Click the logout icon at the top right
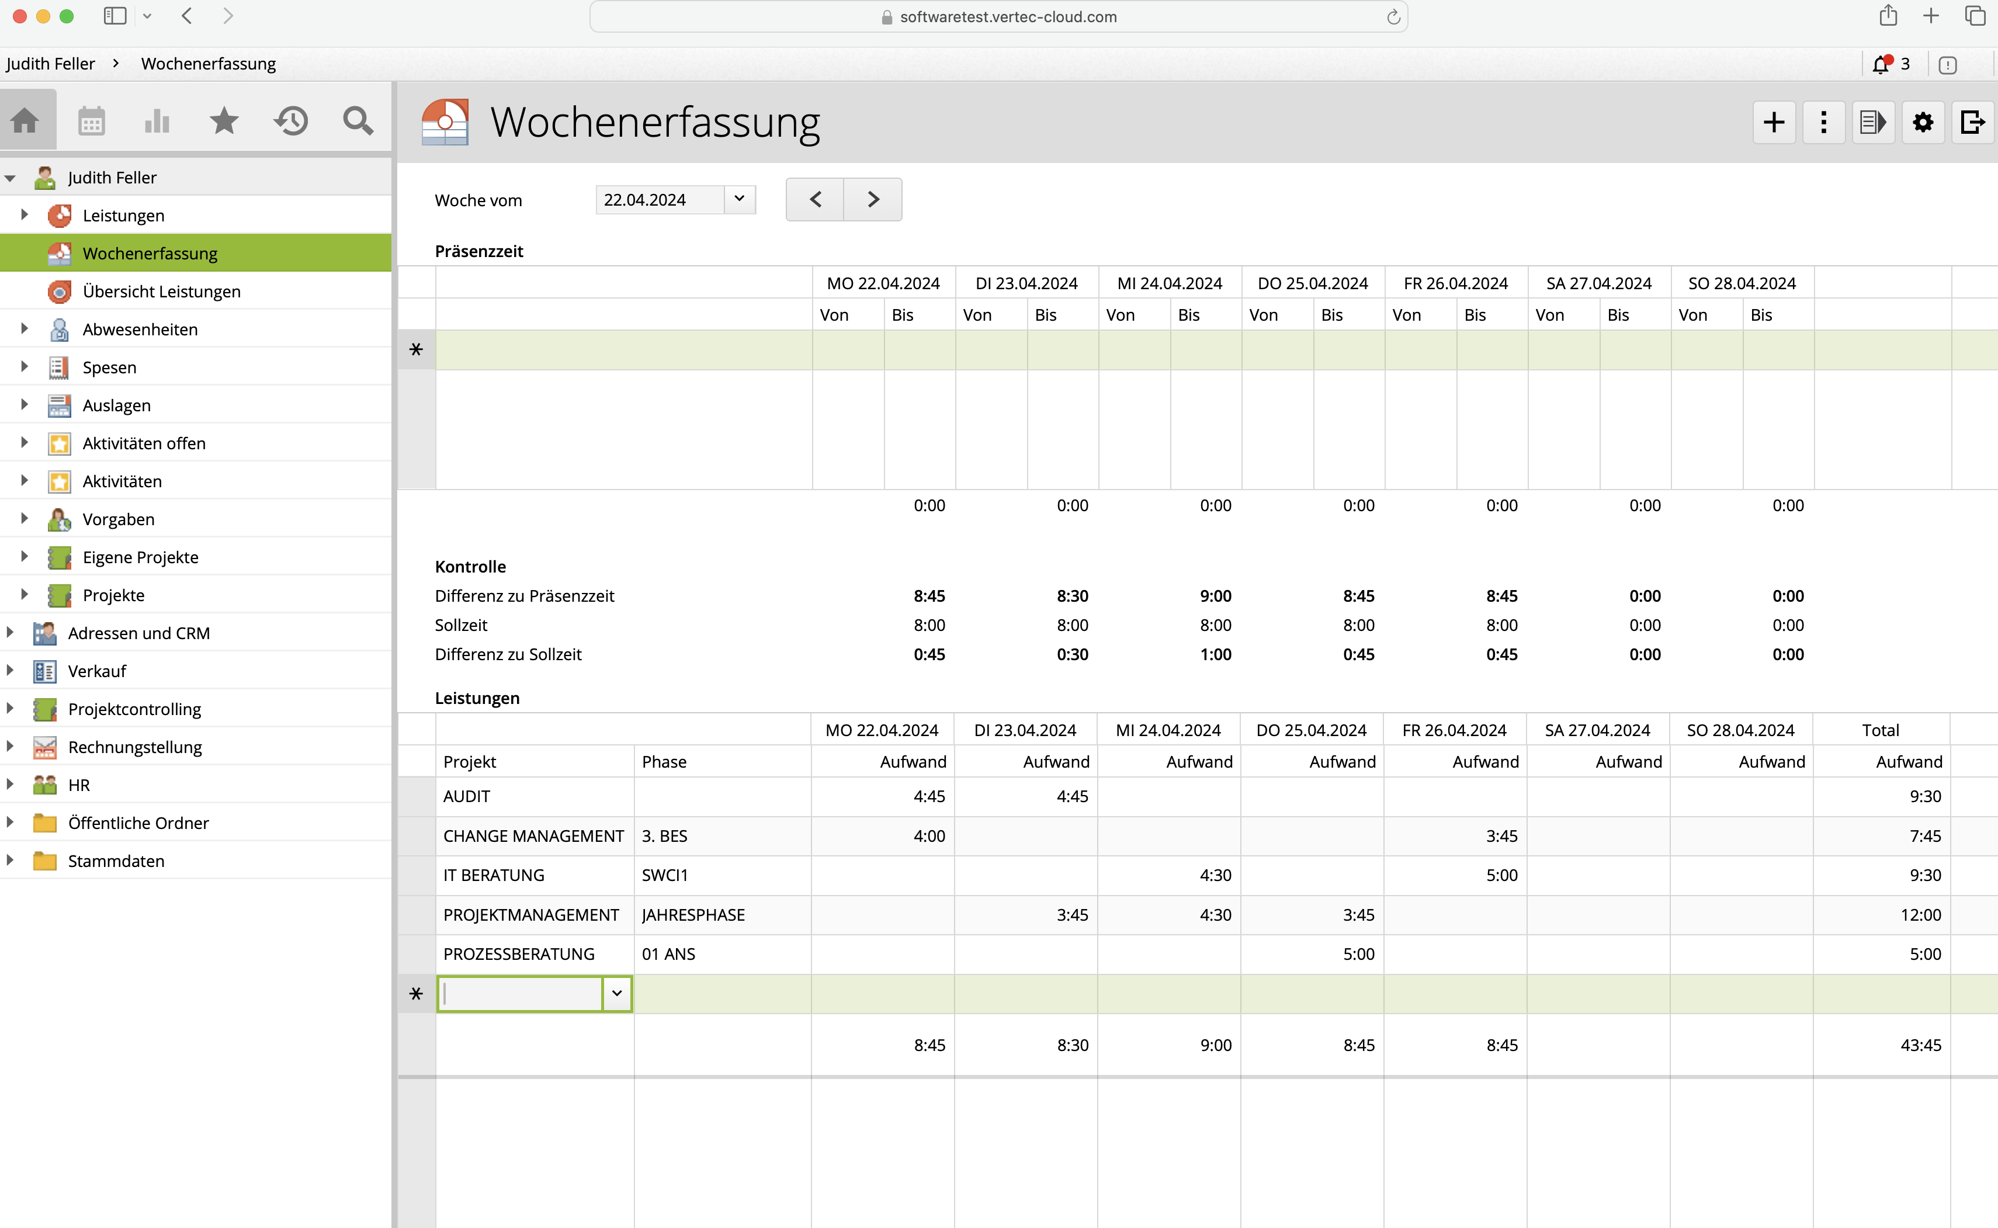The height and width of the screenshot is (1228, 1998). [x=1973, y=122]
